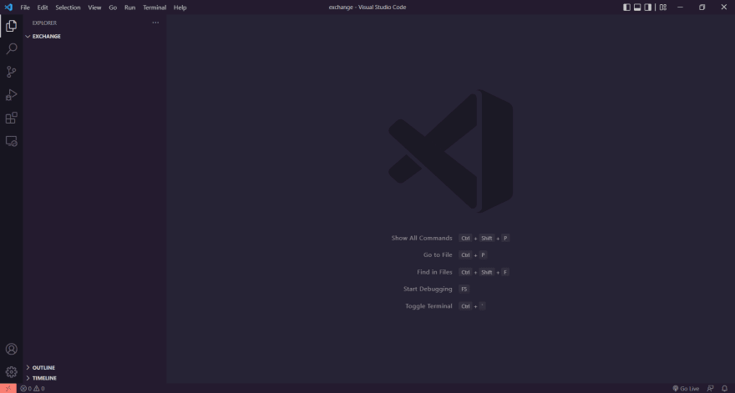Open the feedback icon in status bar
The image size is (735, 393).
point(711,388)
